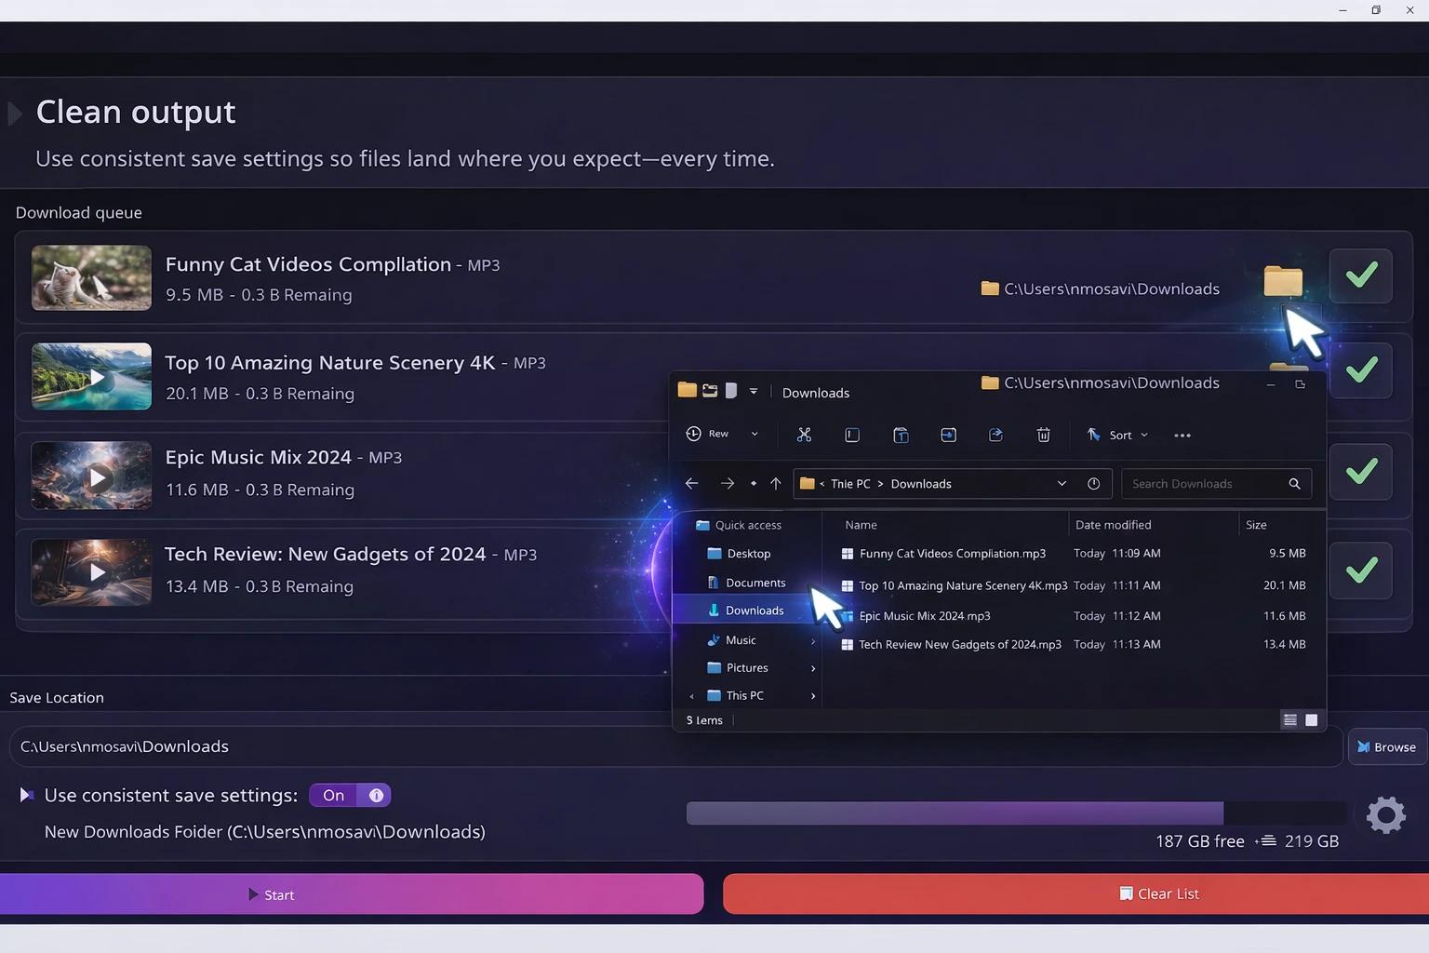Toggle checkmark for Epic Music Mix 2024

click(x=1361, y=472)
